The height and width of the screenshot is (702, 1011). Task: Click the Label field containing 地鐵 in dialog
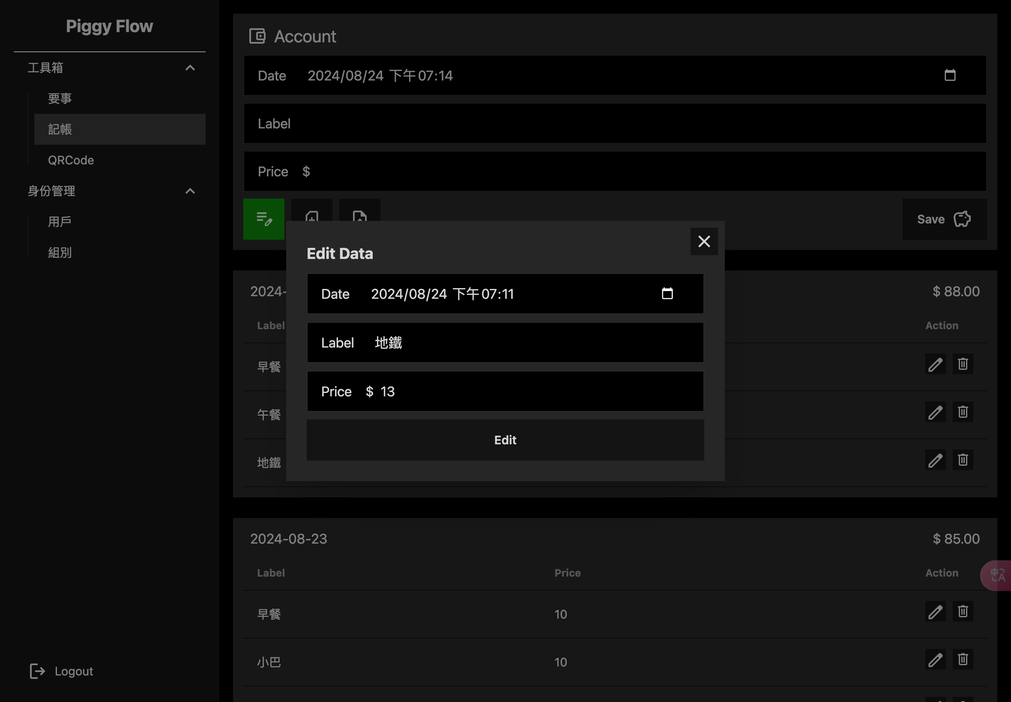click(x=505, y=342)
